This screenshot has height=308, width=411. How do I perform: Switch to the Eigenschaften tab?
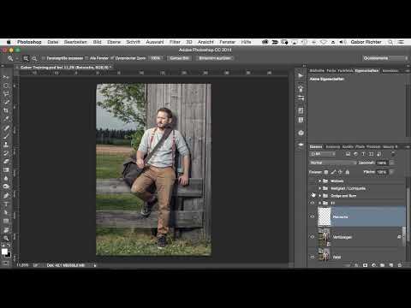pyautogui.click(x=366, y=70)
